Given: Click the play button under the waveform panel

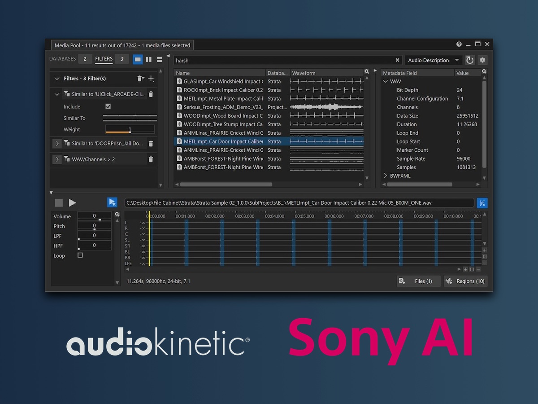Looking at the screenshot, I should click(72, 202).
